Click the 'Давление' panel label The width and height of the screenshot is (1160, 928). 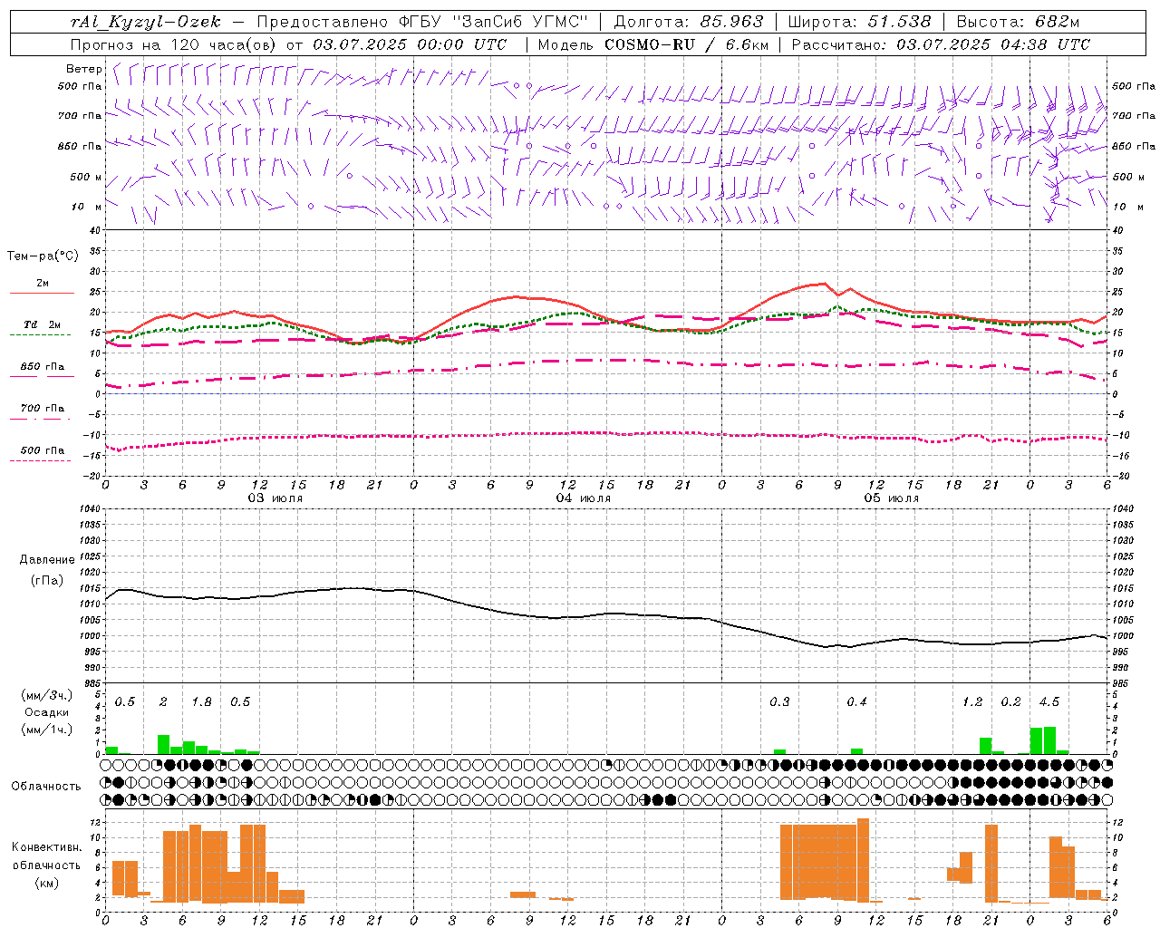coord(46,560)
